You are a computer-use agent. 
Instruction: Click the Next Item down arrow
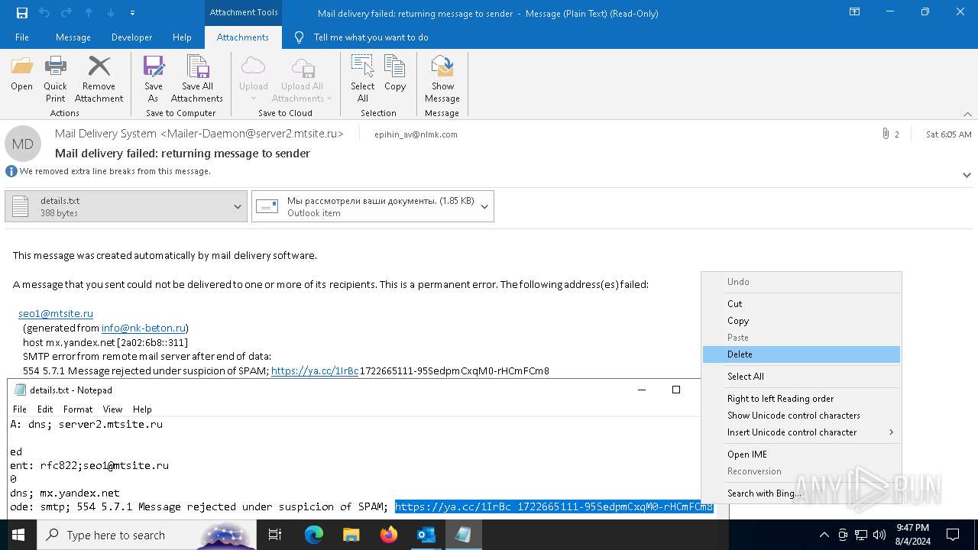point(110,13)
